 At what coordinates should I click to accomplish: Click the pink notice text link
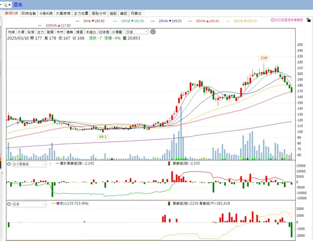tap(289, 20)
